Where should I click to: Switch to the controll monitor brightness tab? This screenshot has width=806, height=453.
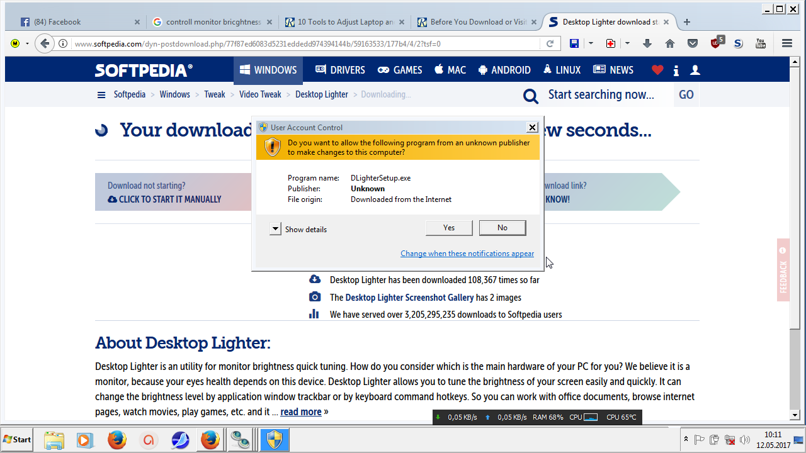tap(212, 22)
